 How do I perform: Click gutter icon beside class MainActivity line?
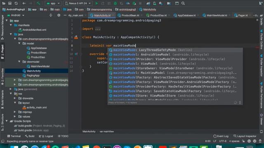[x=76, y=37]
